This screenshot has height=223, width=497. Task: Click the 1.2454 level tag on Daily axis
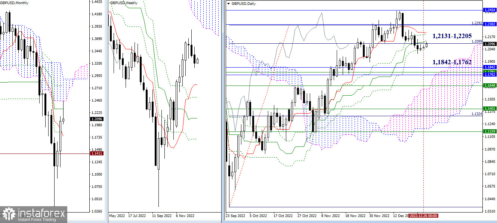point(490,10)
